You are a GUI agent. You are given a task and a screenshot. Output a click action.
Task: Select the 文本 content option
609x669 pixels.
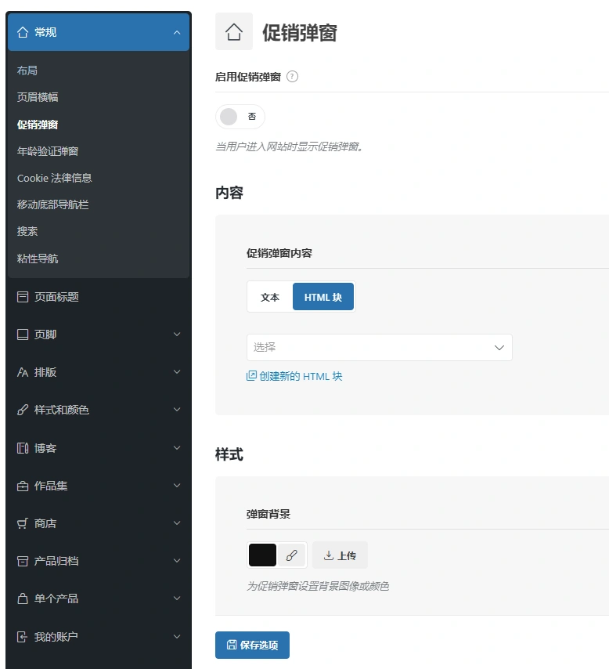point(270,297)
